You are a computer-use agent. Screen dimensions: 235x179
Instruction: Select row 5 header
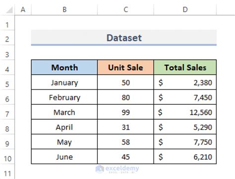(x=7, y=84)
